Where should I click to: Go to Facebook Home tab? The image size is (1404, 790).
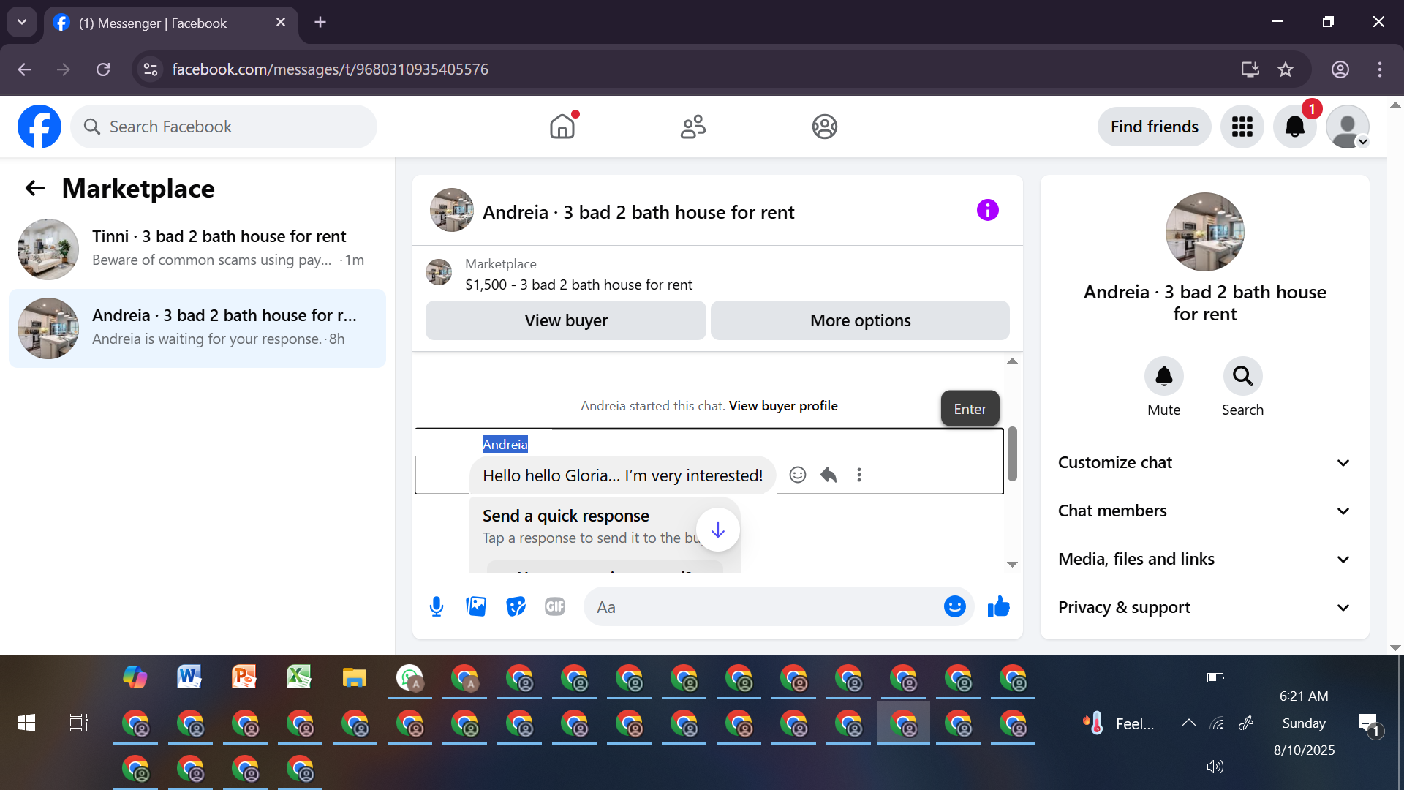tap(562, 127)
